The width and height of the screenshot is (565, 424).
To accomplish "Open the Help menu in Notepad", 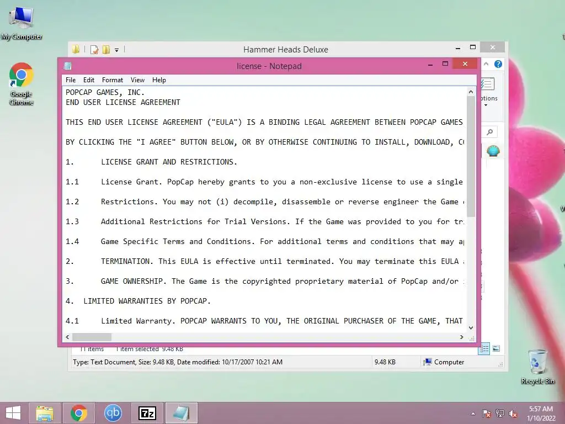I will click(x=159, y=80).
